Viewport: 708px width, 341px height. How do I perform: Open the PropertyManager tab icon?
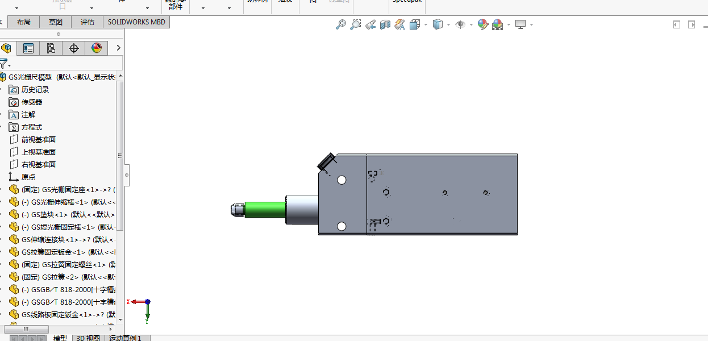pos(28,48)
